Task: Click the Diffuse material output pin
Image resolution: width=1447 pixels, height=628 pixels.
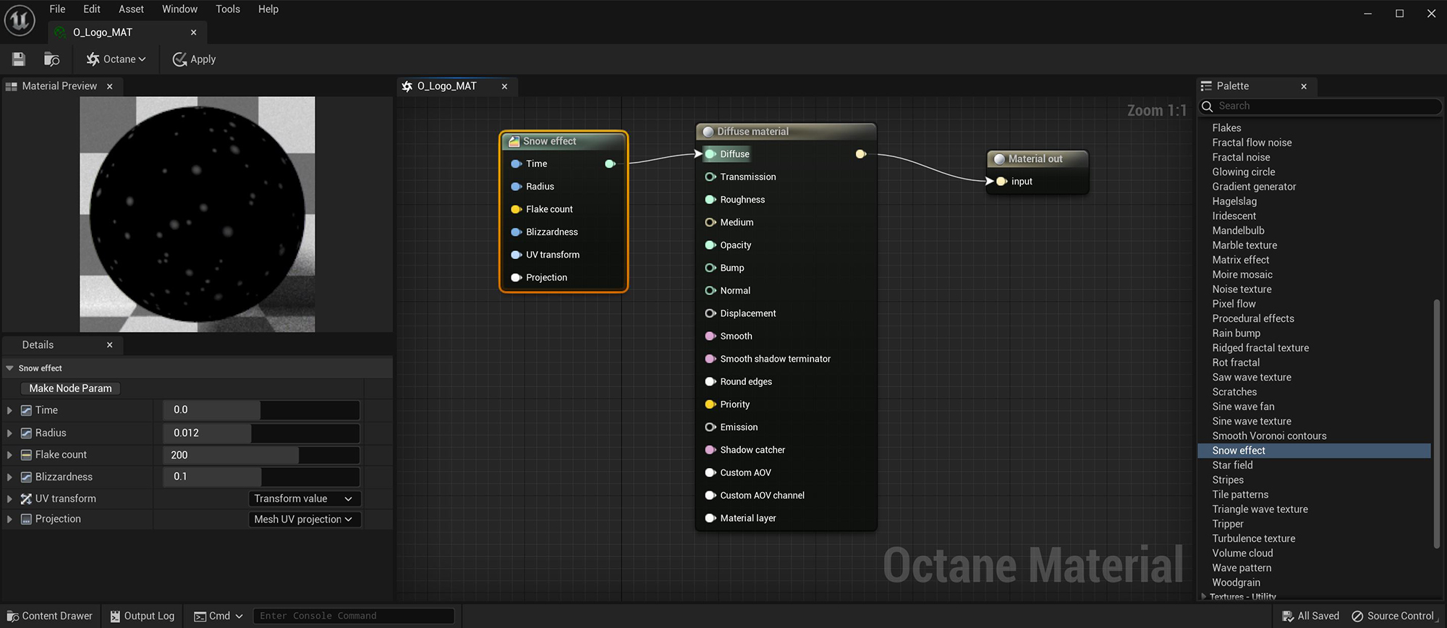Action: pos(860,154)
